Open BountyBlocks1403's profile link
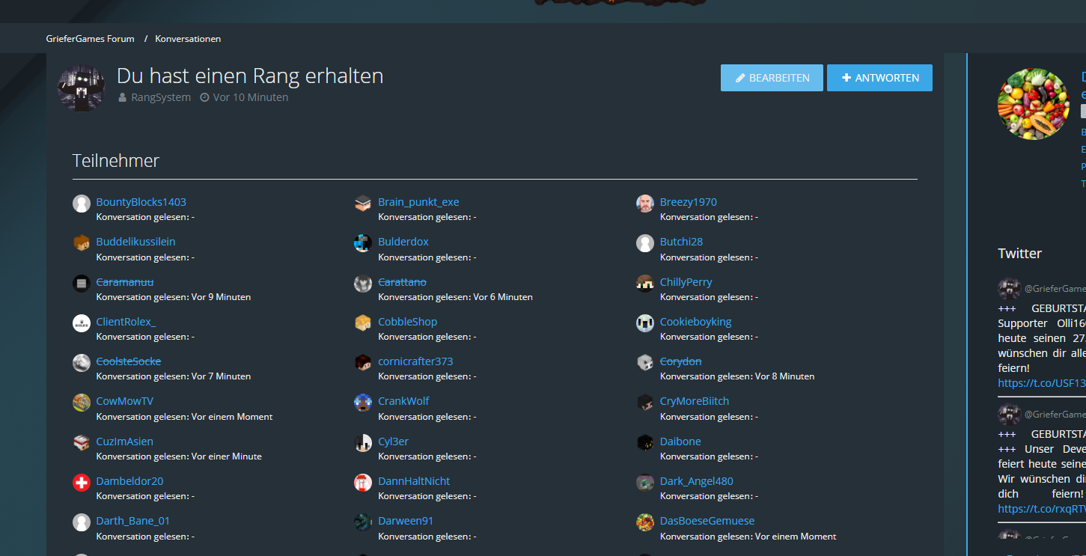 coord(141,202)
